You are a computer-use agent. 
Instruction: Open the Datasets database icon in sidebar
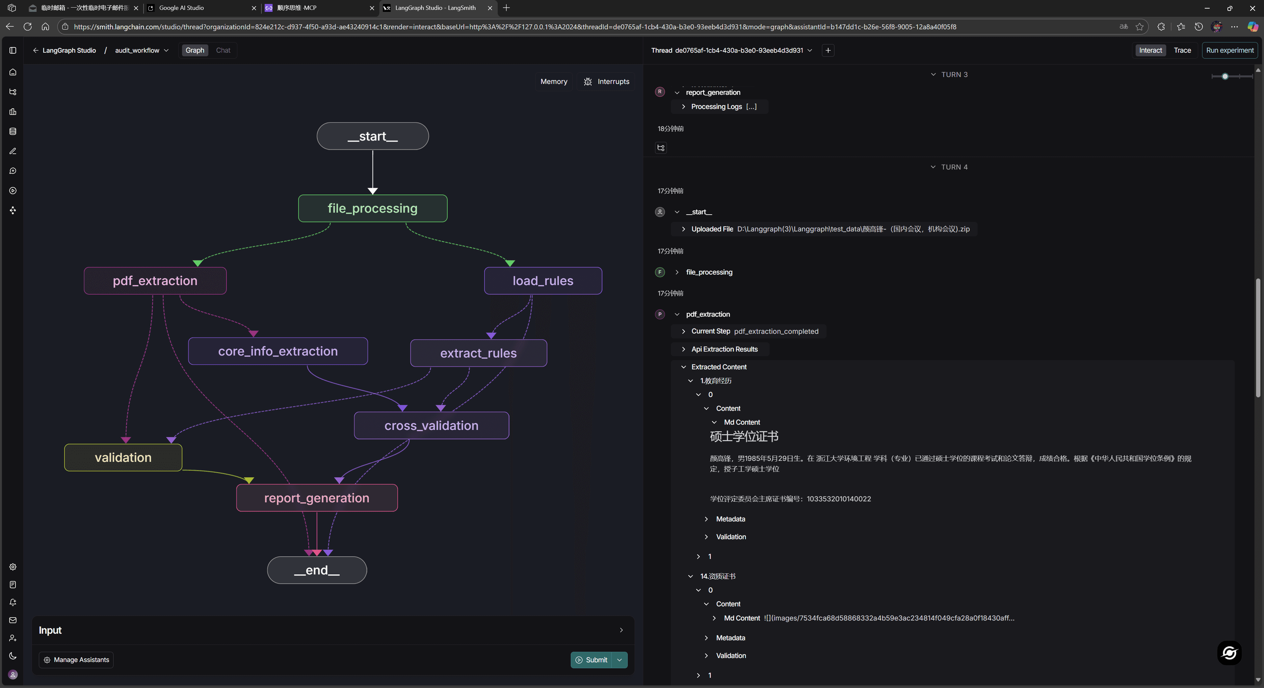(x=13, y=132)
